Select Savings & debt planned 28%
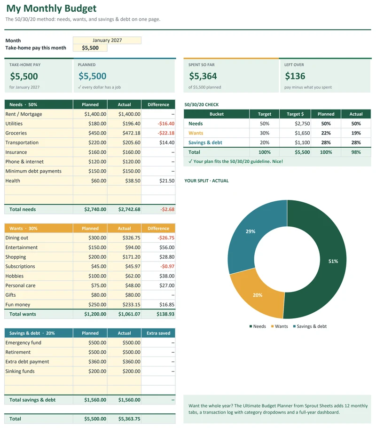 326,143
